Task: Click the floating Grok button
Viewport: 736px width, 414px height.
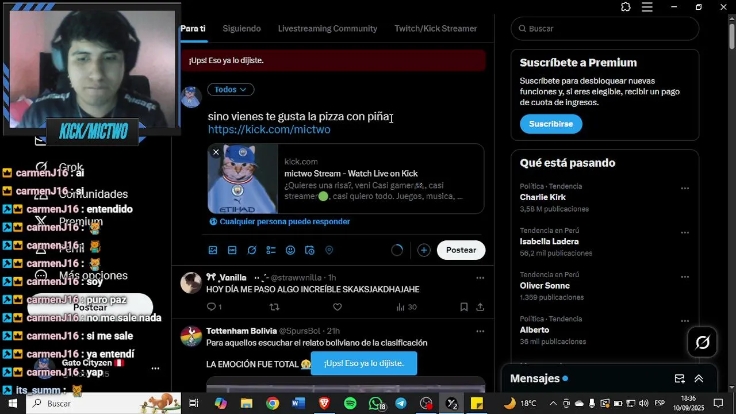Action: pyautogui.click(x=702, y=343)
